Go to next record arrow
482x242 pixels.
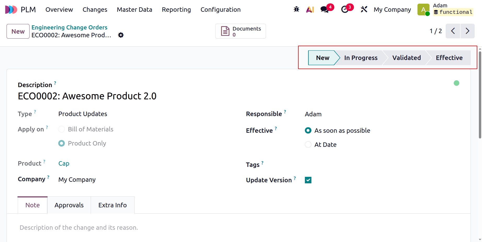pyautogui.click(x=468, y=31)
